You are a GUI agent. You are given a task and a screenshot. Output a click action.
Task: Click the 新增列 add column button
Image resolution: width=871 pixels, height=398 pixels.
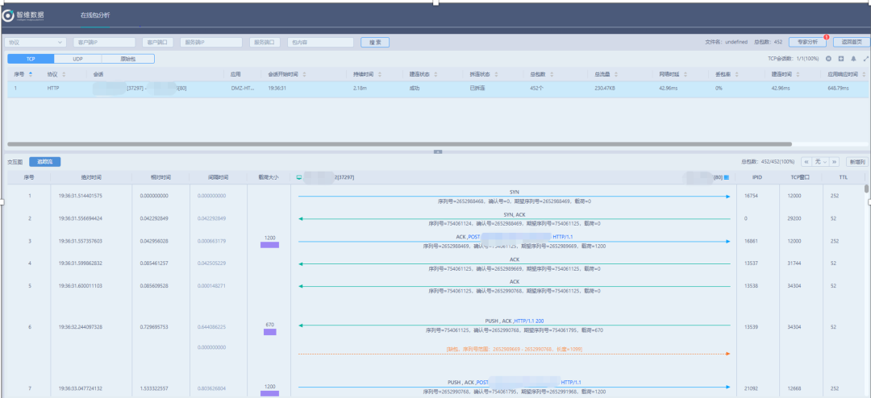tap(857, 162)
